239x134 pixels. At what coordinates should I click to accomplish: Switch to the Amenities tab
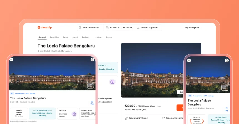tap(54, 37)
